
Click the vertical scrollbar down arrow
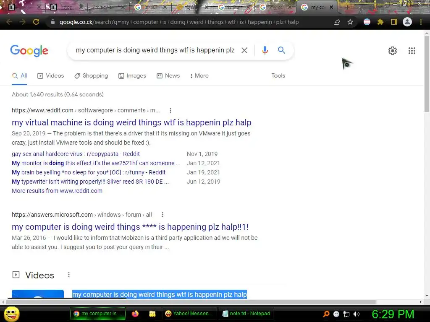[427, 296]
